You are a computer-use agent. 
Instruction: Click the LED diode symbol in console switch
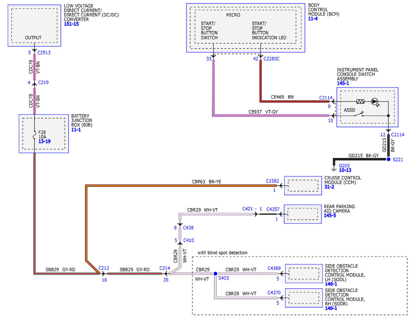[375, 102]
